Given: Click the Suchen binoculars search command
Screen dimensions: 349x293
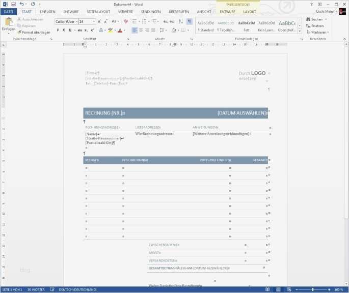Looking at the screenshot, I should [314, 19].
